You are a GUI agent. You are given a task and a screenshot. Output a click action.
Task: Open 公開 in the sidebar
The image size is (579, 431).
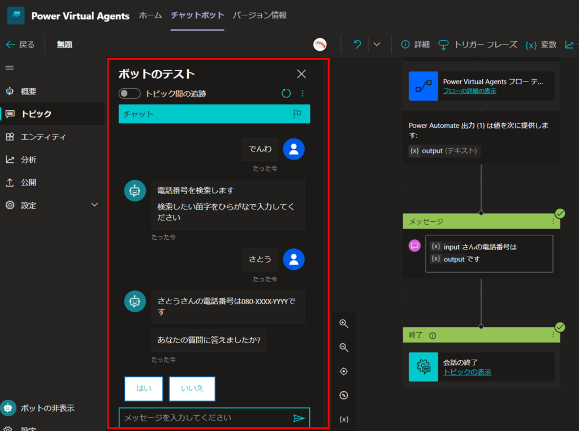tap(21, 183)
